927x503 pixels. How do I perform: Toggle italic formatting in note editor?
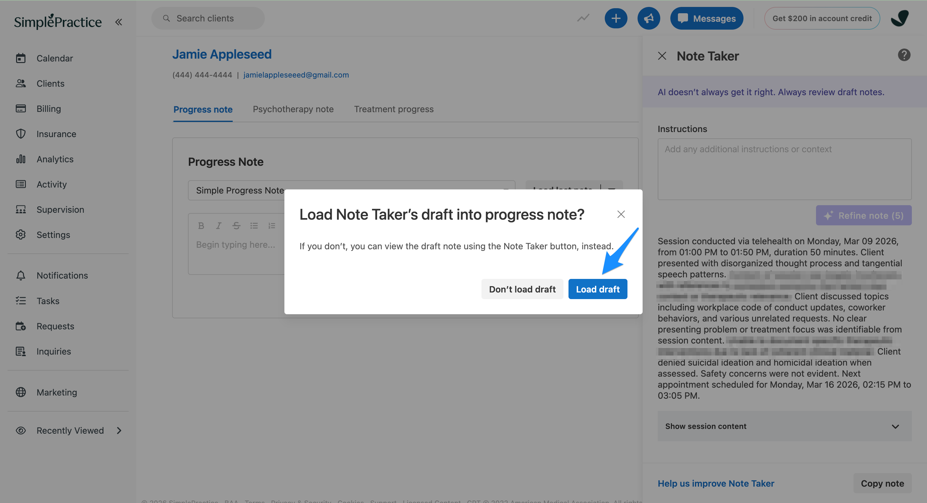tap(219, 226)
